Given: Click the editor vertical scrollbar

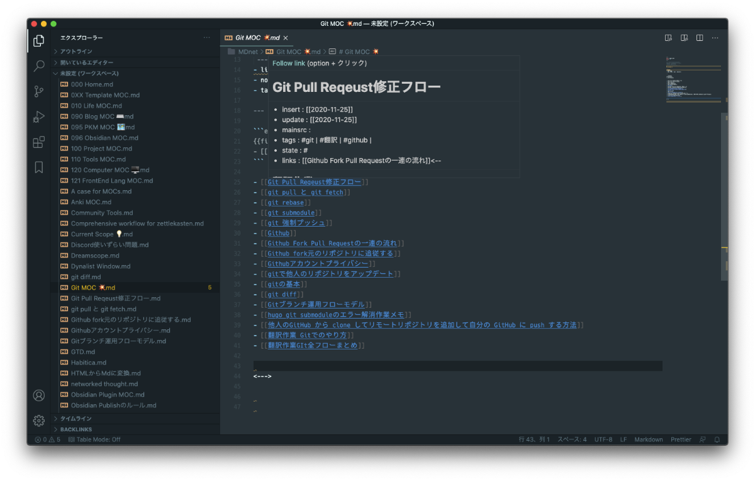Looking at the screenshot, I should (724, 196).
